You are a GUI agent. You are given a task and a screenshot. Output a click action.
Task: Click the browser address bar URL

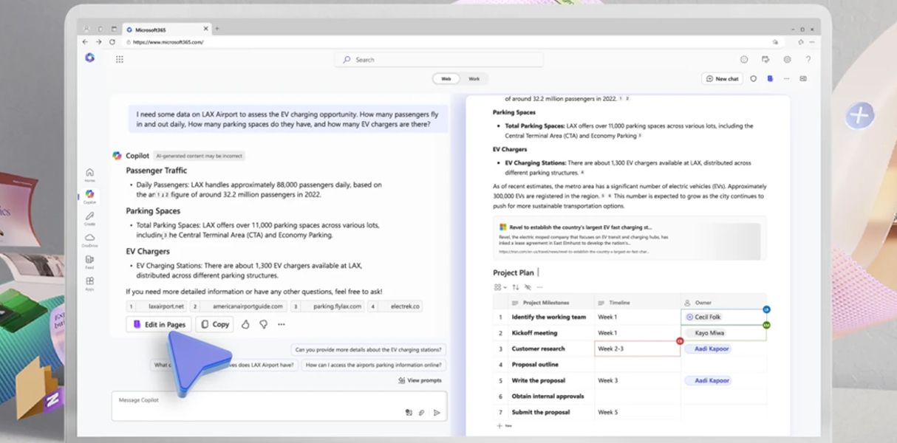pyautogui.click(x=168, y=42)
